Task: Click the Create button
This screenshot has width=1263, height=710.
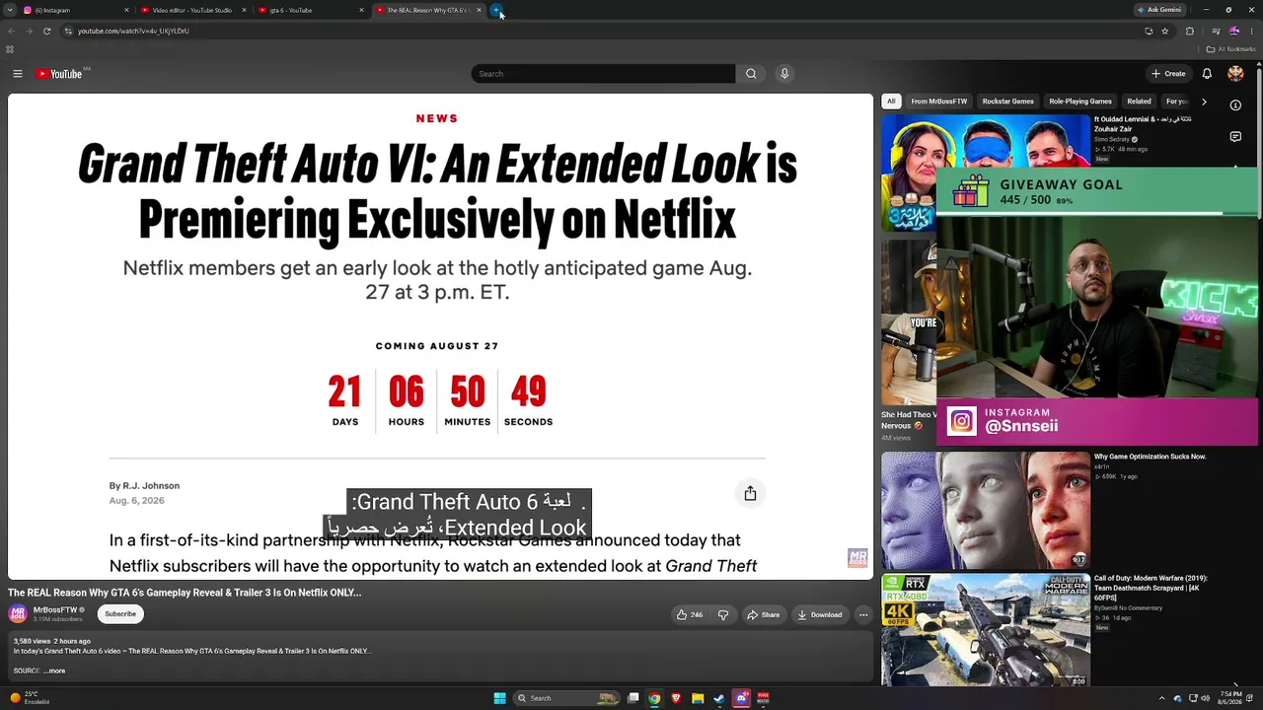Action: pos(1168,74)
